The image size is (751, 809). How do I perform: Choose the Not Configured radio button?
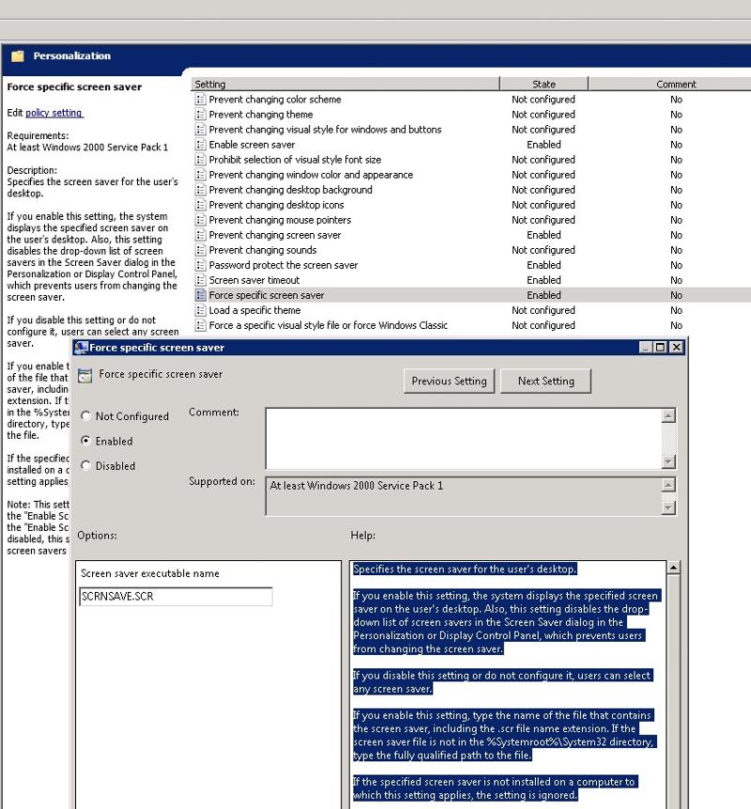(x=85, y=416)
